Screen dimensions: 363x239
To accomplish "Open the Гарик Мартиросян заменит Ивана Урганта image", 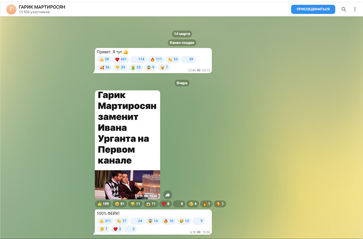I will click(127, 145).
